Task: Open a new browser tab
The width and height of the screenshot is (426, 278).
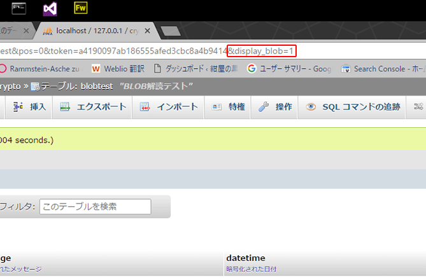Action: (x=171, y=31)
